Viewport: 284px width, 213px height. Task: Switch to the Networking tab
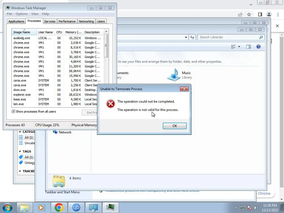coord(86,21)
